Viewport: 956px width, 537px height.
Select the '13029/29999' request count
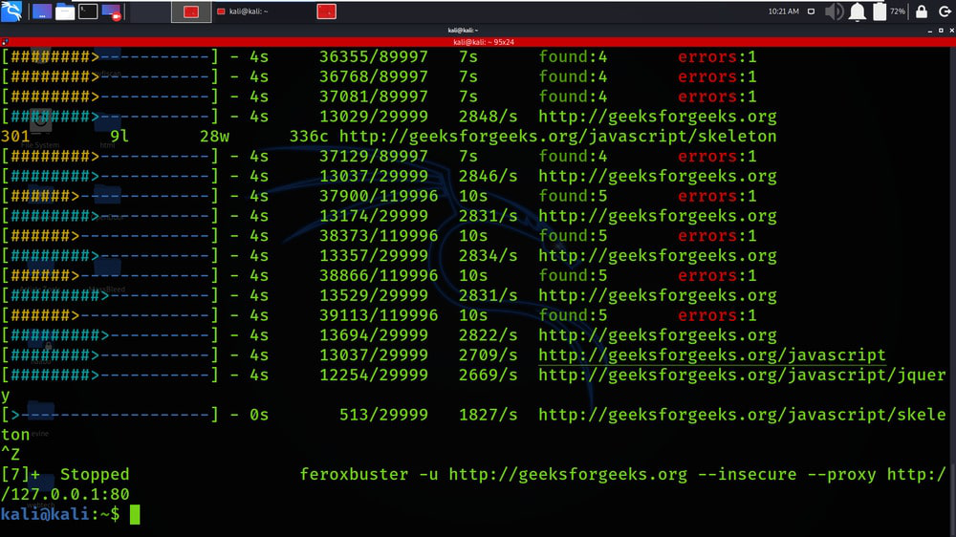(374, 117)
